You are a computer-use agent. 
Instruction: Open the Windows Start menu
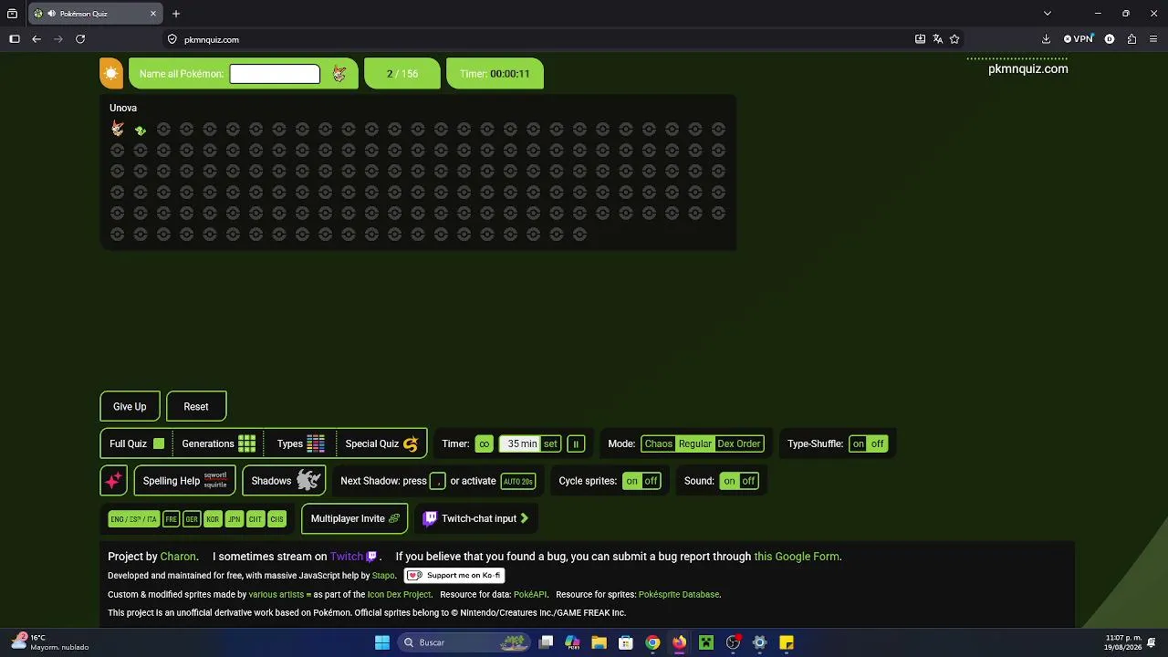click(382, 642)
